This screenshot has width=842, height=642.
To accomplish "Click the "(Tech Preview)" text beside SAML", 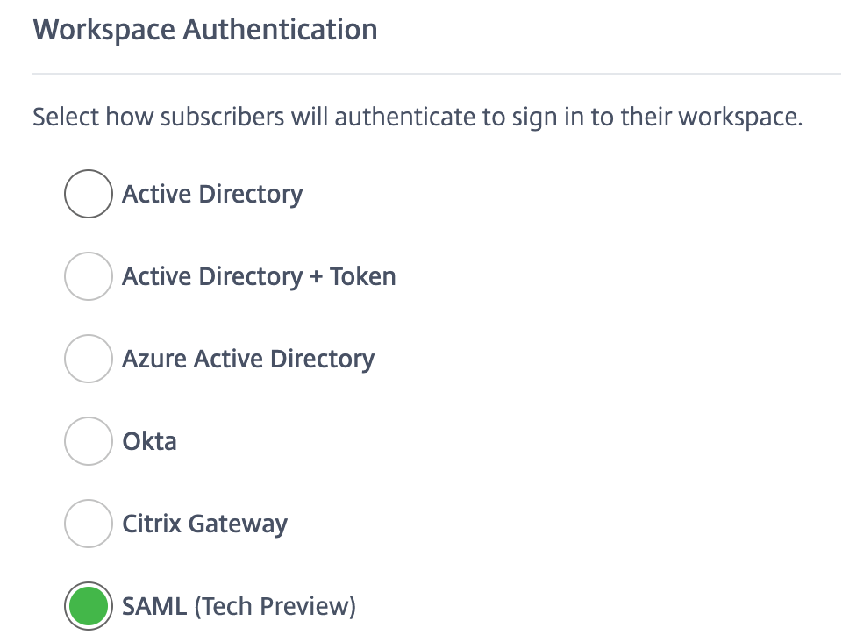I will pyautogui.click(x=275, y=606).
